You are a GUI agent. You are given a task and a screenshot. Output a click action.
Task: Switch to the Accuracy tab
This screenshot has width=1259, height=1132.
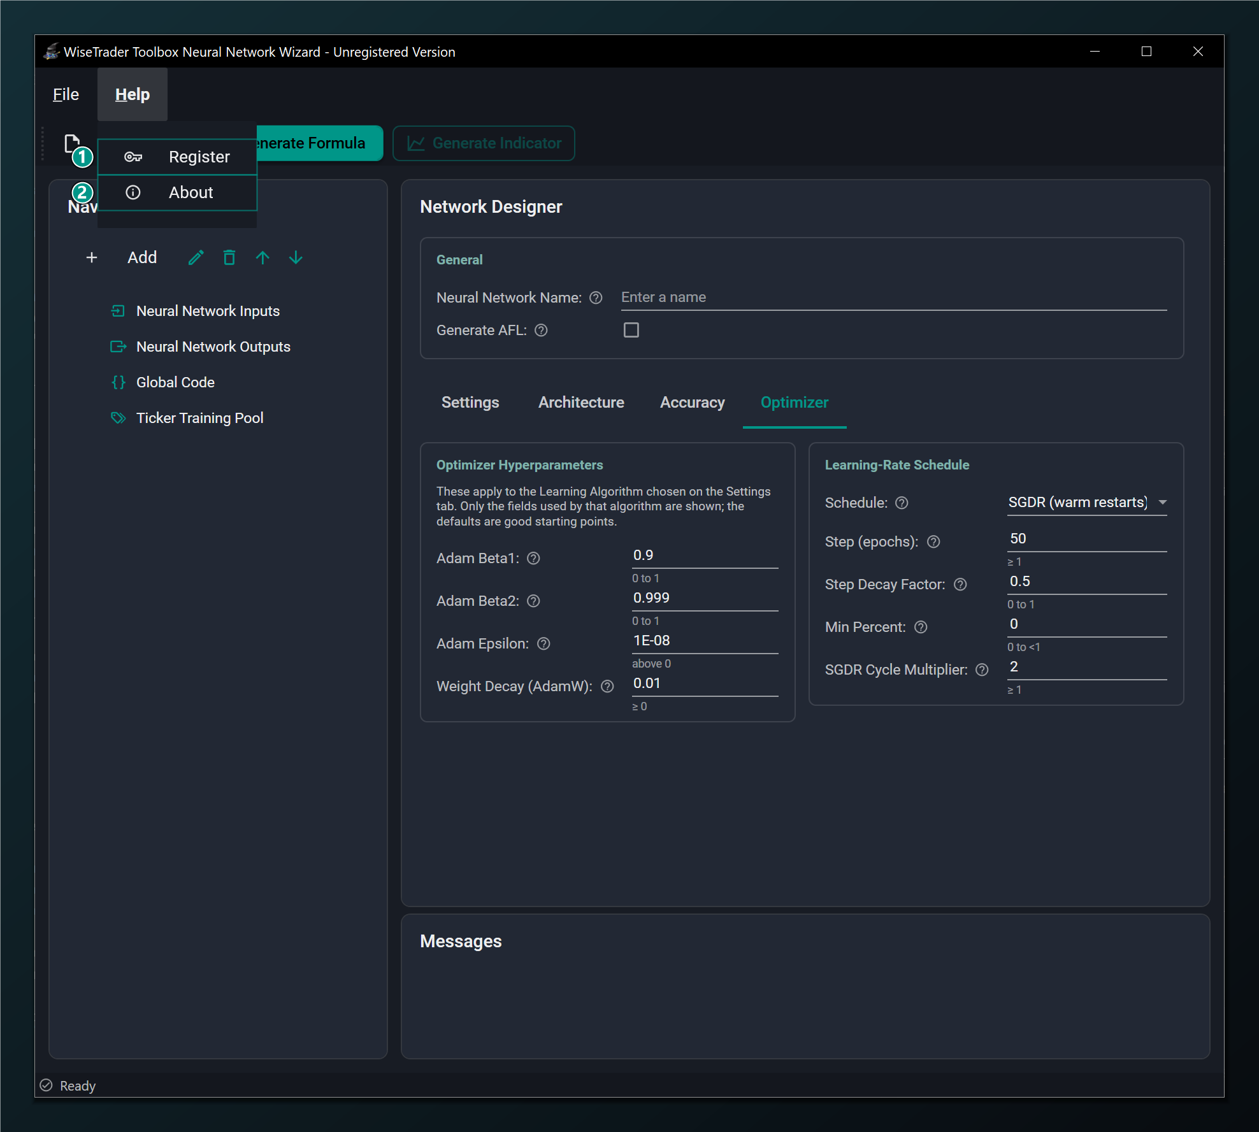pos(692,403)
